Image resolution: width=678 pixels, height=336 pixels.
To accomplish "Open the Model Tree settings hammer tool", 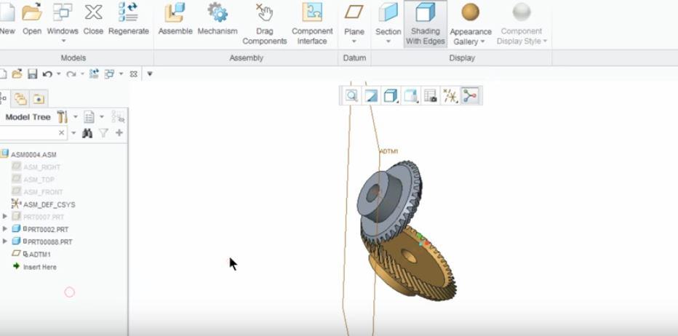I will (x=63, y=117).
